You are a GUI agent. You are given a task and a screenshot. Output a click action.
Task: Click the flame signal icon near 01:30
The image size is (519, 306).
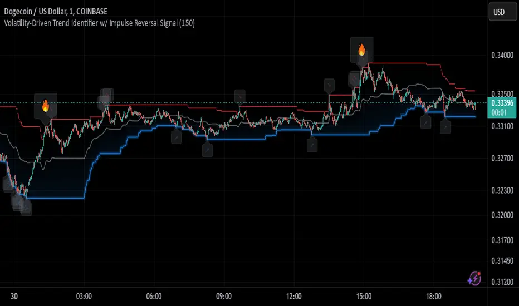(x=46, y=106)
